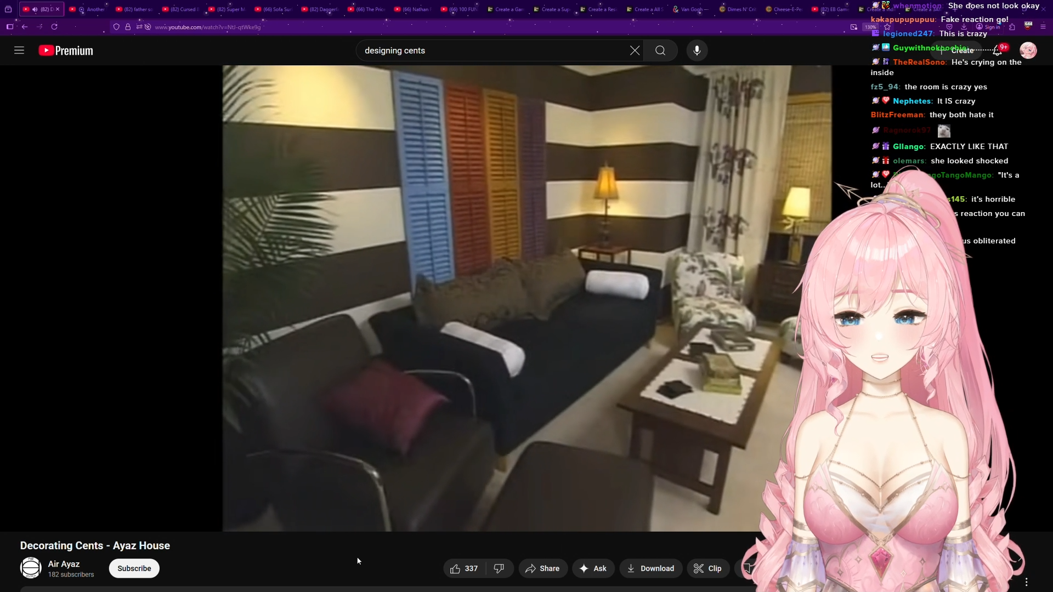Clear the search query with the X
The height and width of the screenshot is (592, 1053).
(635, 50)
